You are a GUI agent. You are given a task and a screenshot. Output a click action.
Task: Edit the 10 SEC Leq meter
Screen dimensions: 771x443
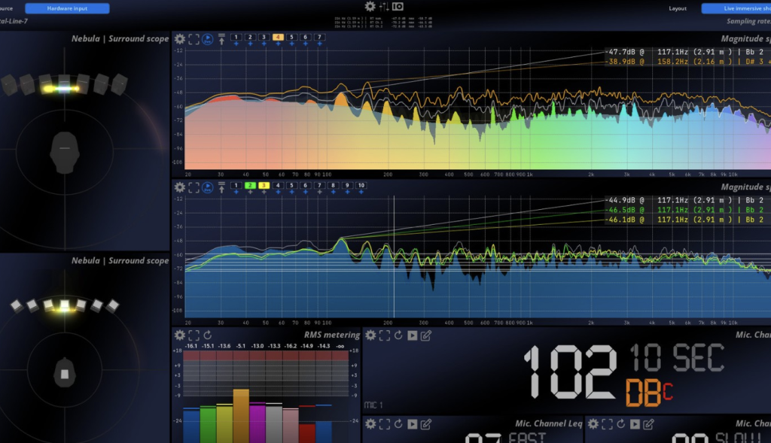(425, 335)
